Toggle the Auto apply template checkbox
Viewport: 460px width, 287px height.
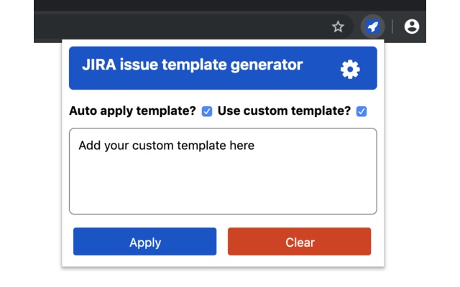pos(207,111)
